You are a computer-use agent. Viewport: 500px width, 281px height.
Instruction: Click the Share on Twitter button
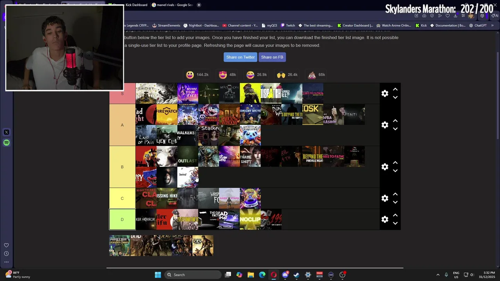241,57
